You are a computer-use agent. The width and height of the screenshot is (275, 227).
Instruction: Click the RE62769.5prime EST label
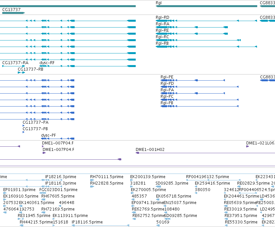[148, 209]
